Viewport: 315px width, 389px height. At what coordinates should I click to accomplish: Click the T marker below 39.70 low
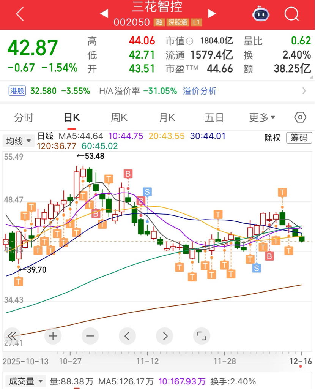pyautogui.click(x=19, y=281)
